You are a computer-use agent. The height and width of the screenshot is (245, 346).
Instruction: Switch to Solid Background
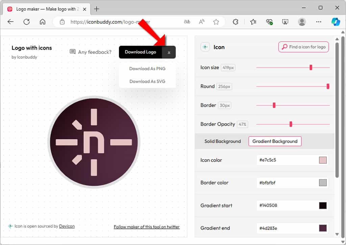point(222,141)
